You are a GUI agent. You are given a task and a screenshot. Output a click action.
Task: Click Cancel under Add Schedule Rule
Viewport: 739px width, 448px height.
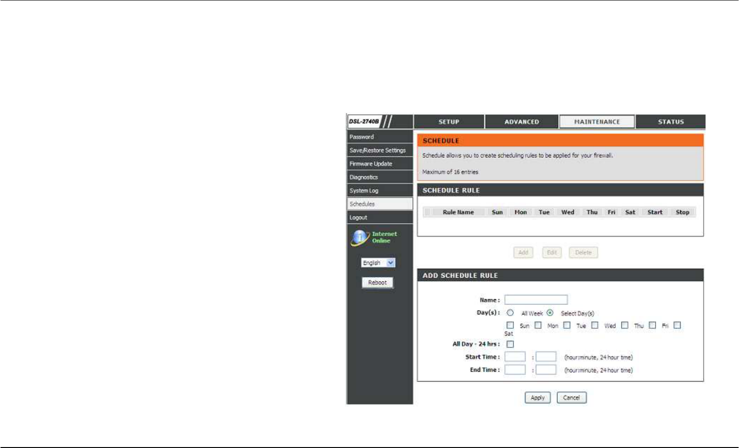(571, 398)
